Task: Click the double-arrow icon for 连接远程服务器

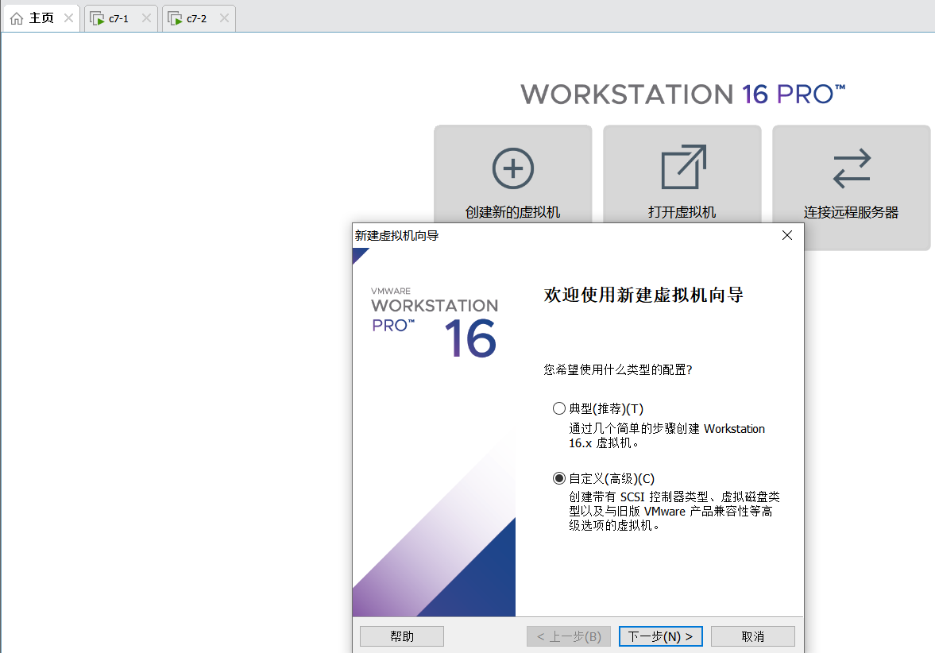Action: pyautogui.click(x=852, y=168)
